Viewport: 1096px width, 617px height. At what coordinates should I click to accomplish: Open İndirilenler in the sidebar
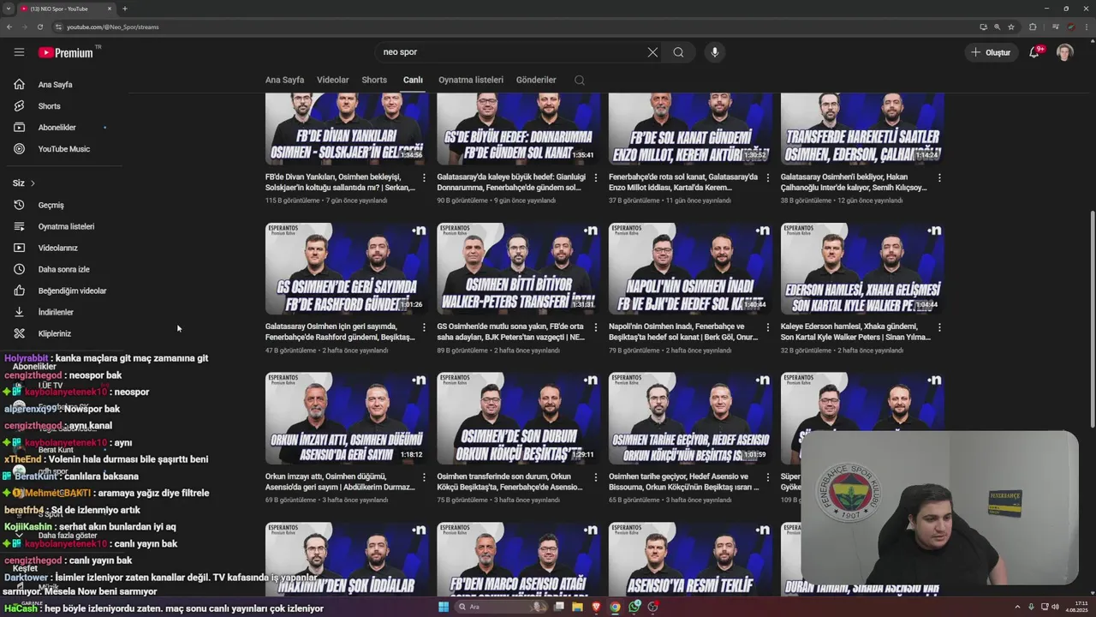point(56,312)
